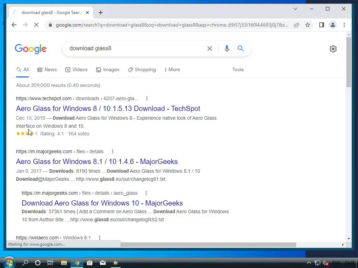Click the blue magnifier search button
Image resolution: width=358 pixels, height=268 pixels.
tap(241, 48)
